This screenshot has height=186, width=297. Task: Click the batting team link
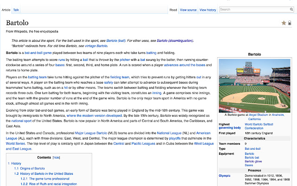click(37, 77)
